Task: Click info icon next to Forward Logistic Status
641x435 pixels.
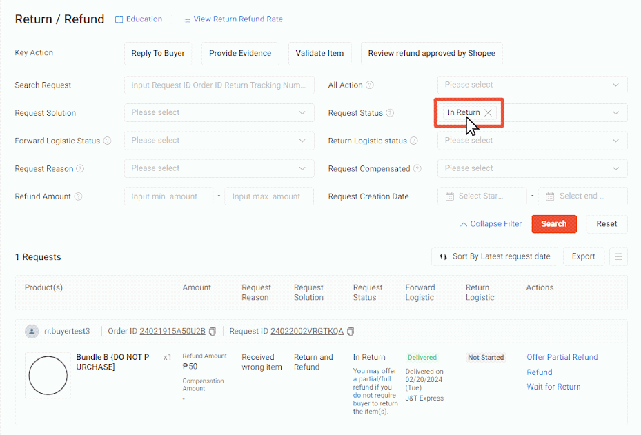Action: tap(107, 141)
